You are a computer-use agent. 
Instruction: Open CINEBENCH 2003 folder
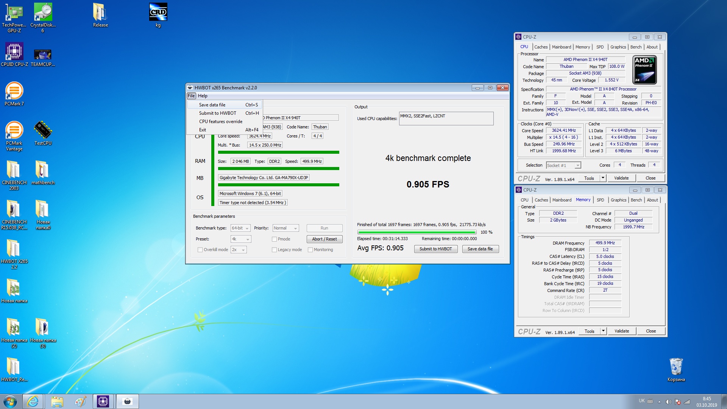[x=14, y=175]
